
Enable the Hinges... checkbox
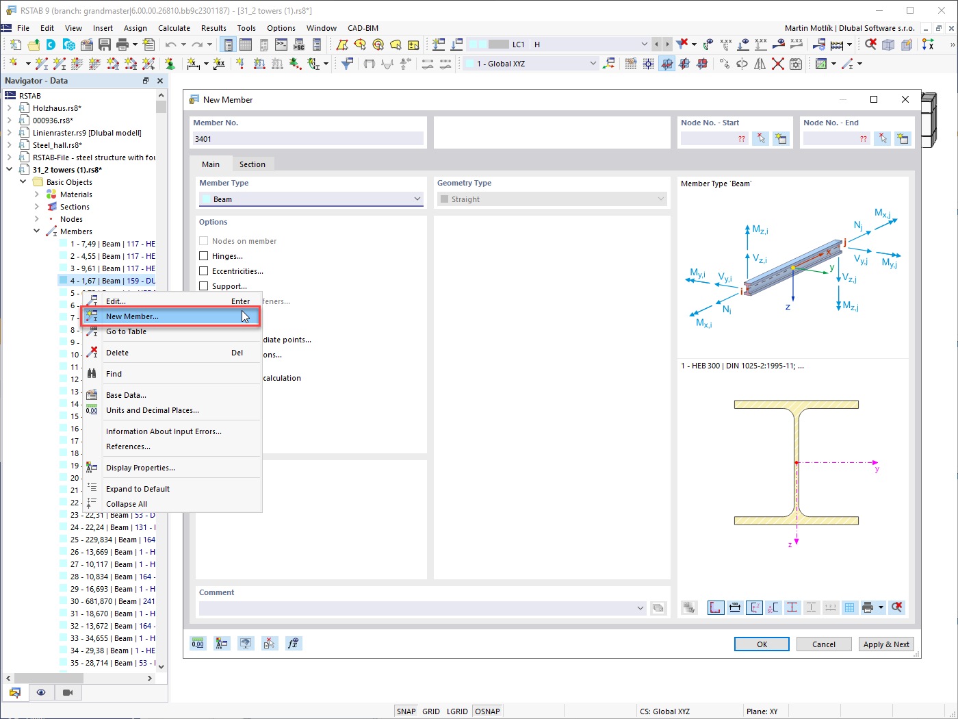click(x=203, y=256)
